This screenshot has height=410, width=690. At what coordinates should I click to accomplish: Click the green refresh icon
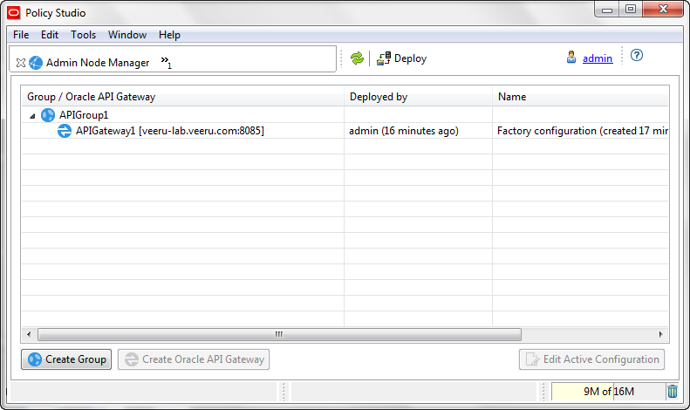(x=357, y=58)
